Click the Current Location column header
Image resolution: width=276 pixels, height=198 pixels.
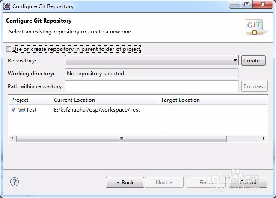pos(104,100)
